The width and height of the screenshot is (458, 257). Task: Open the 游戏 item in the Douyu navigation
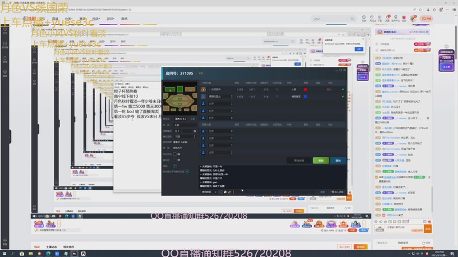[x=110, y=19]
